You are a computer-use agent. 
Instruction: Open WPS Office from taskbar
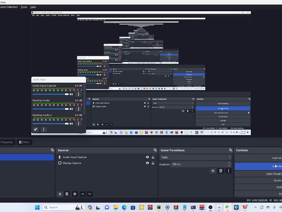245,207
